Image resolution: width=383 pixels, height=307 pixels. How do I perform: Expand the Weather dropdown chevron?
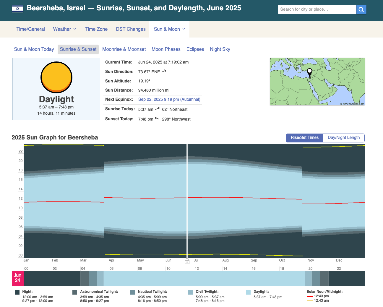pyautogui.click(x=75, y=29)
